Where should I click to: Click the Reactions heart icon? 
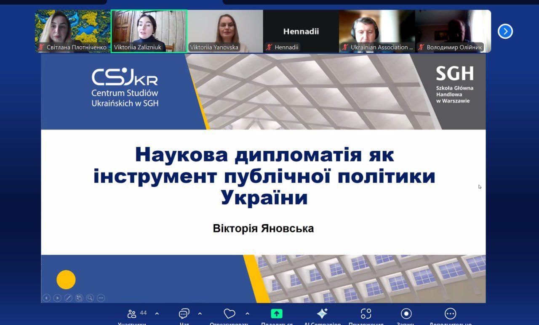pyautogui.click(x=229, y=314)
